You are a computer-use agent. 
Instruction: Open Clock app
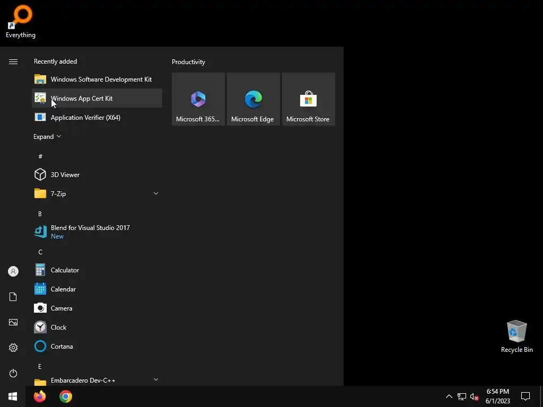click(x=97, y=327)
